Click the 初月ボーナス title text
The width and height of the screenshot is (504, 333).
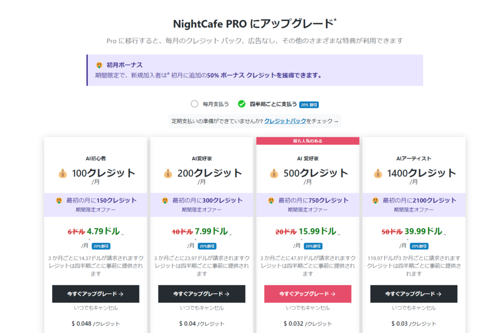pos(125,65)
